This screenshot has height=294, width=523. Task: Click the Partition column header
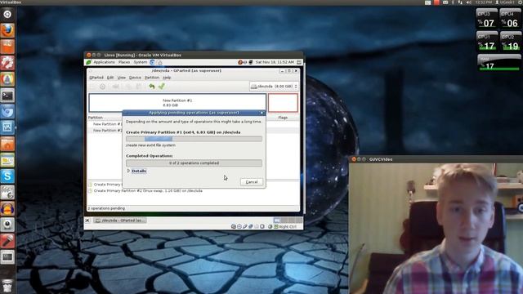click(x=96, y=118)
